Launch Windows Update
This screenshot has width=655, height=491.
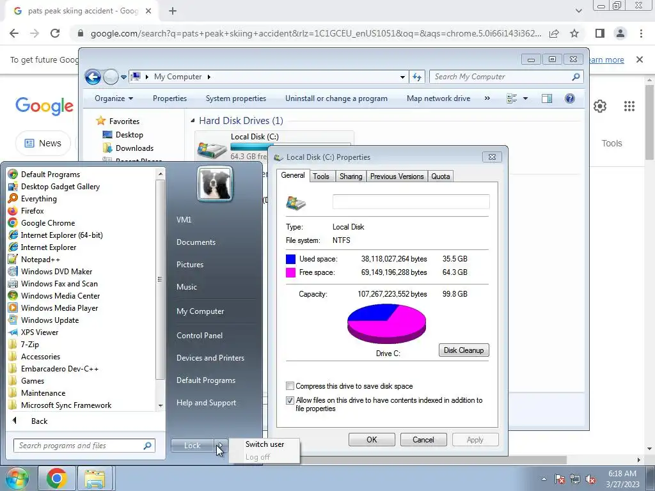50,320
